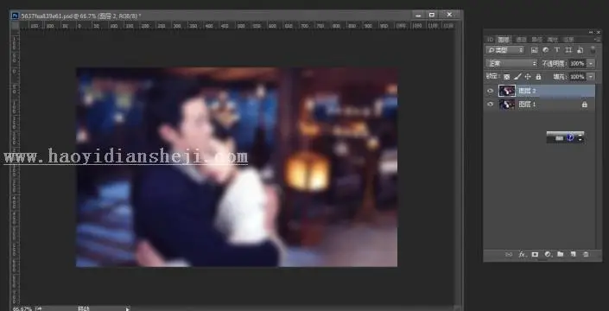
Task: Select the 图层 2 layer name
Action: point(528,91)
